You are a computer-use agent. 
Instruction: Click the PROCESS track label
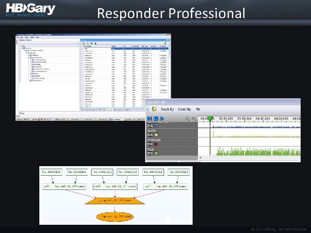154,140
